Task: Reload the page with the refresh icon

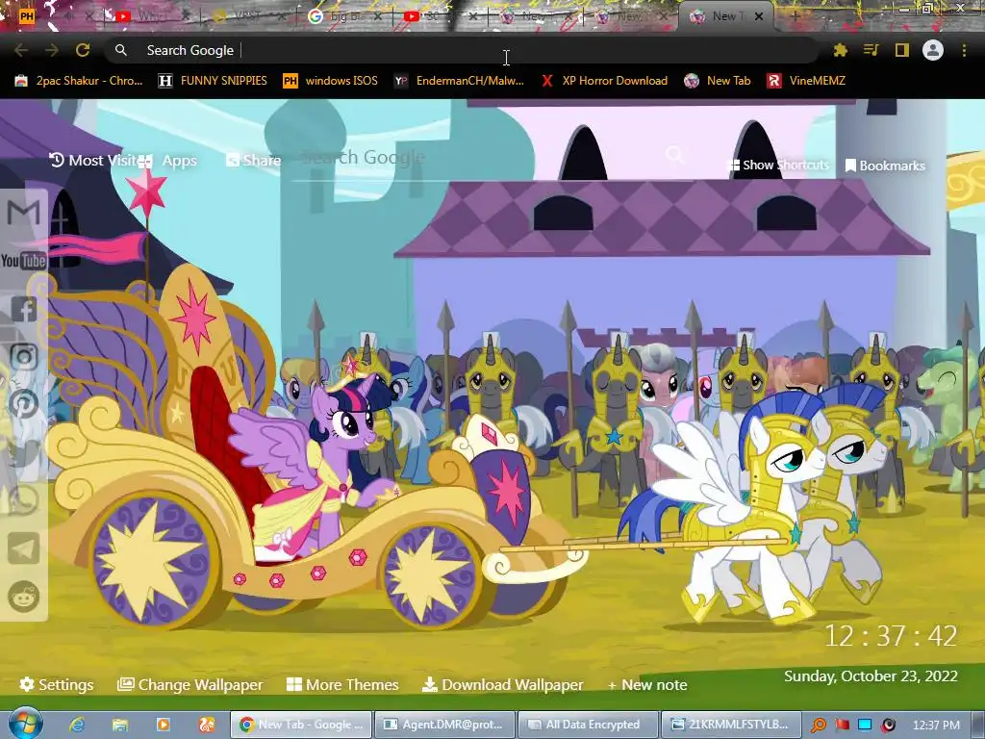Action: 83,50
